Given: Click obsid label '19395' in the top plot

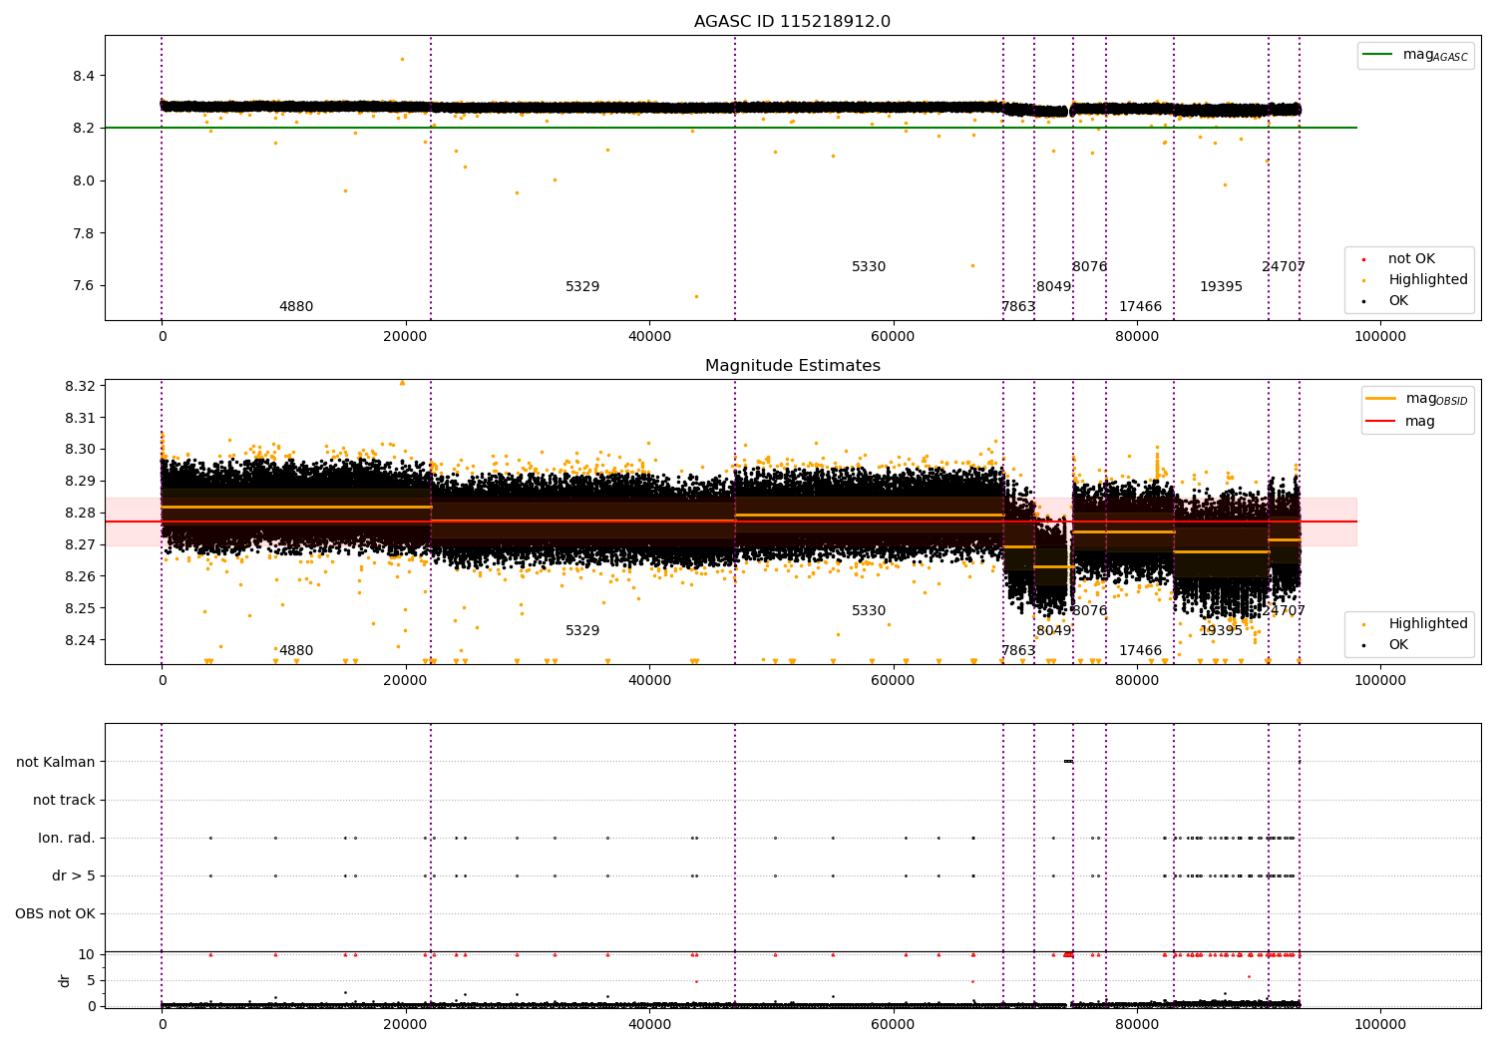Looking at the screenshot, I should tap(1221, 287).
